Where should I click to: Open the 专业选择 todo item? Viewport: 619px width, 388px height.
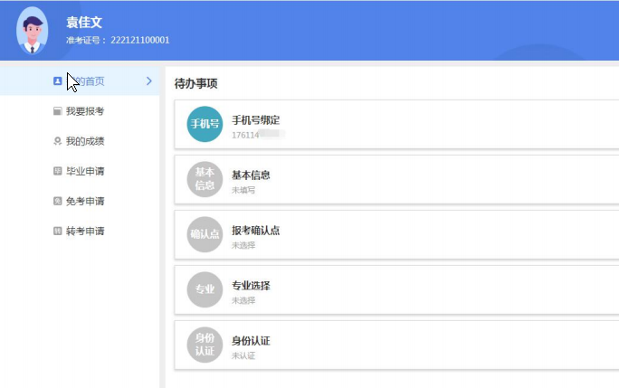[x=396, y=290]
